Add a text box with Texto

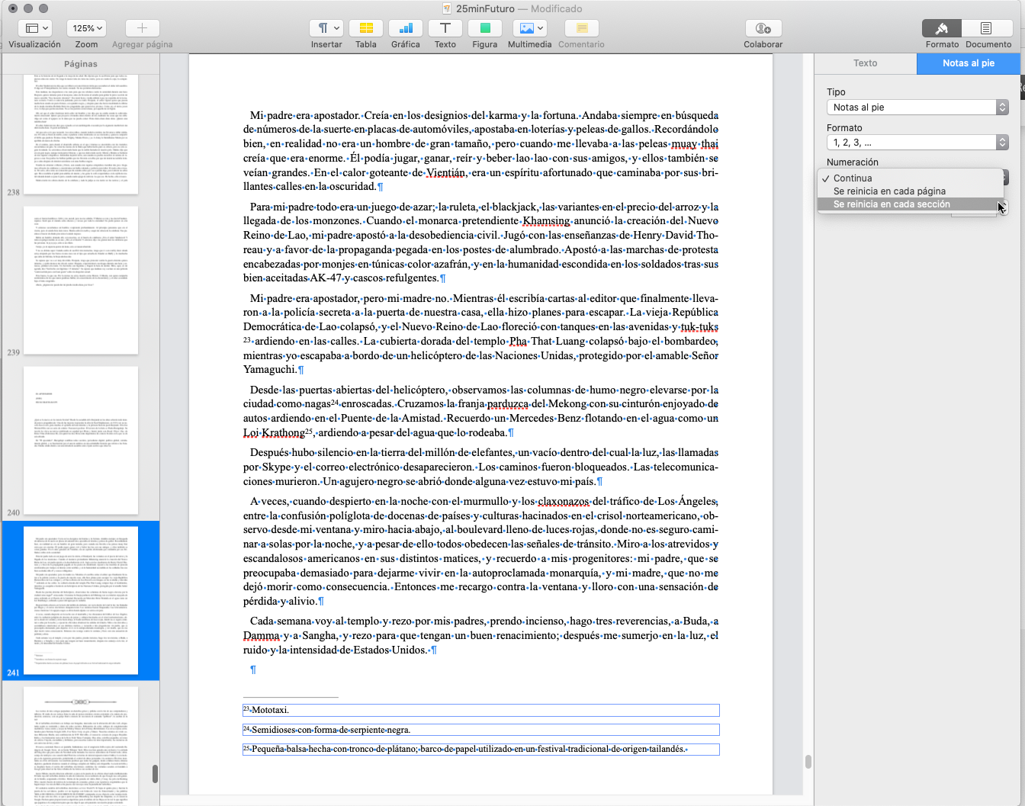coord(445,28)
